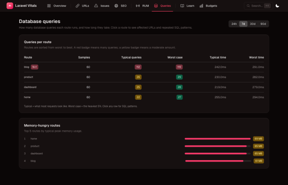Click the green 29 worst case badge
Viewport: 288px width, 185px height.
(x=179, y=77)
